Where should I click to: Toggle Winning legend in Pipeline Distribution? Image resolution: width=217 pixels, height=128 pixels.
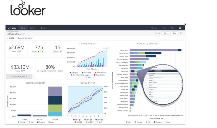(22, 122)
